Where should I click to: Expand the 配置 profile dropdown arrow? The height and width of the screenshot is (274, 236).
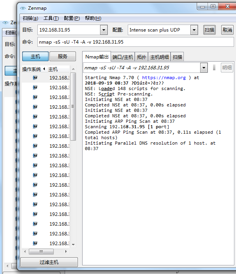[x=194, y=30]
